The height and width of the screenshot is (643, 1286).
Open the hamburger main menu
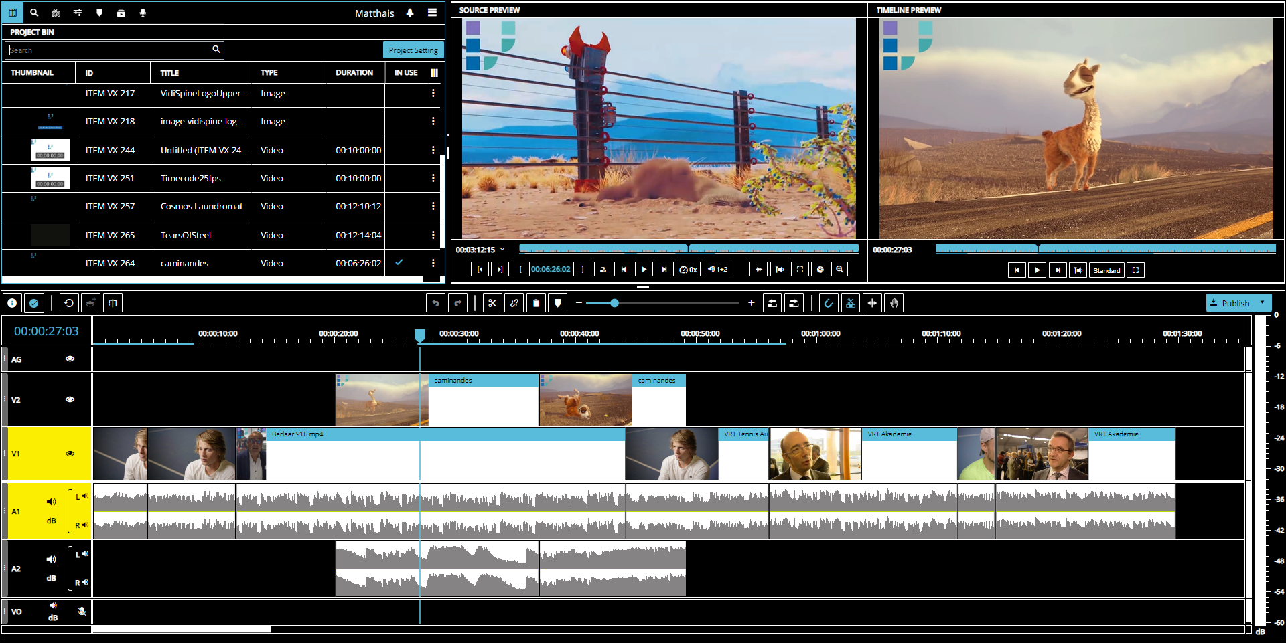[433, 13]
